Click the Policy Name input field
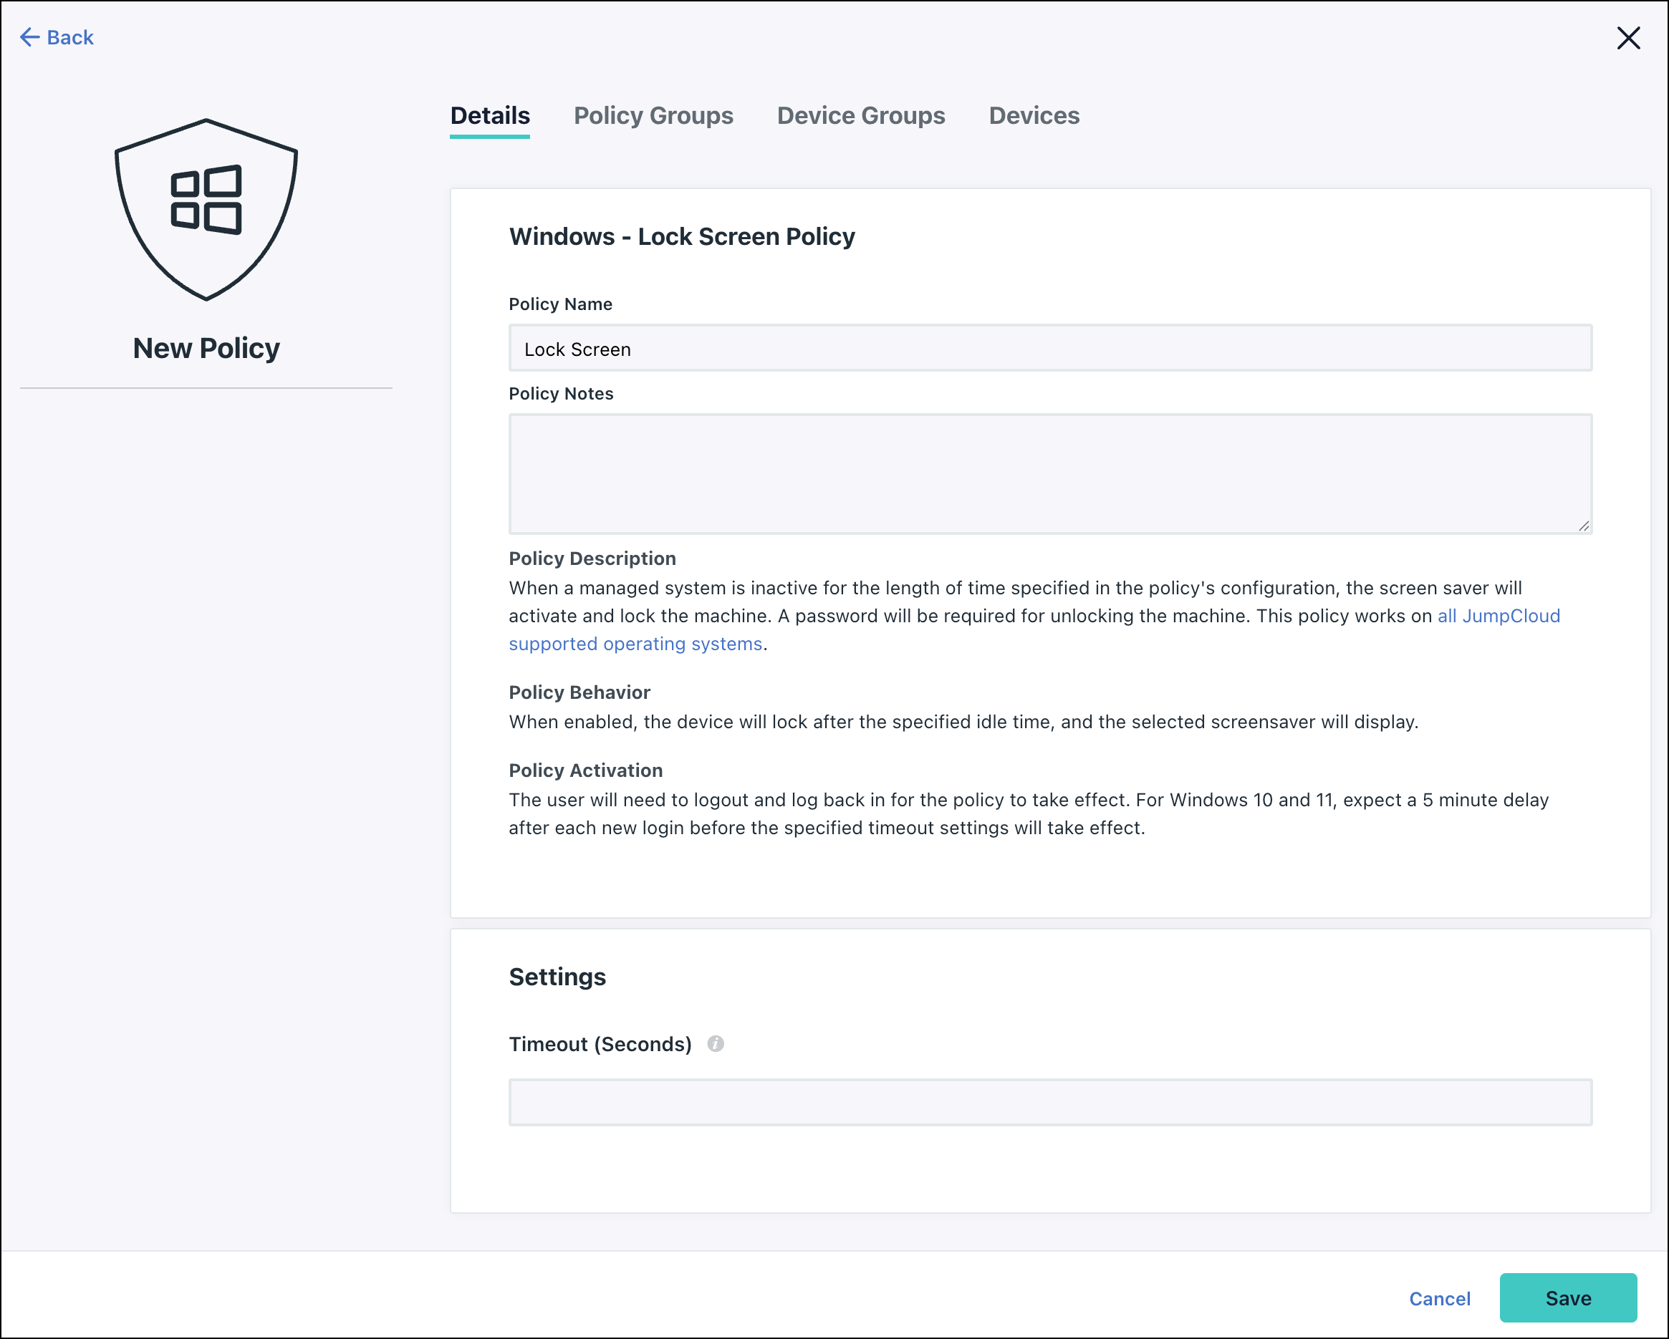1669x1339 pixels. tap(1049, 348)
